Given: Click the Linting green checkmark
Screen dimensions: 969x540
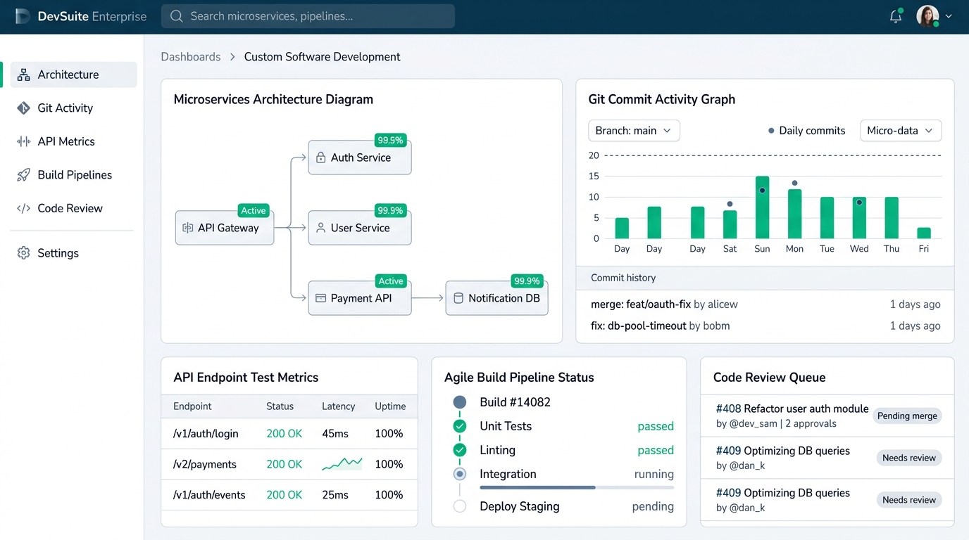Looking at the screenshot, I should tap(460, 450).
